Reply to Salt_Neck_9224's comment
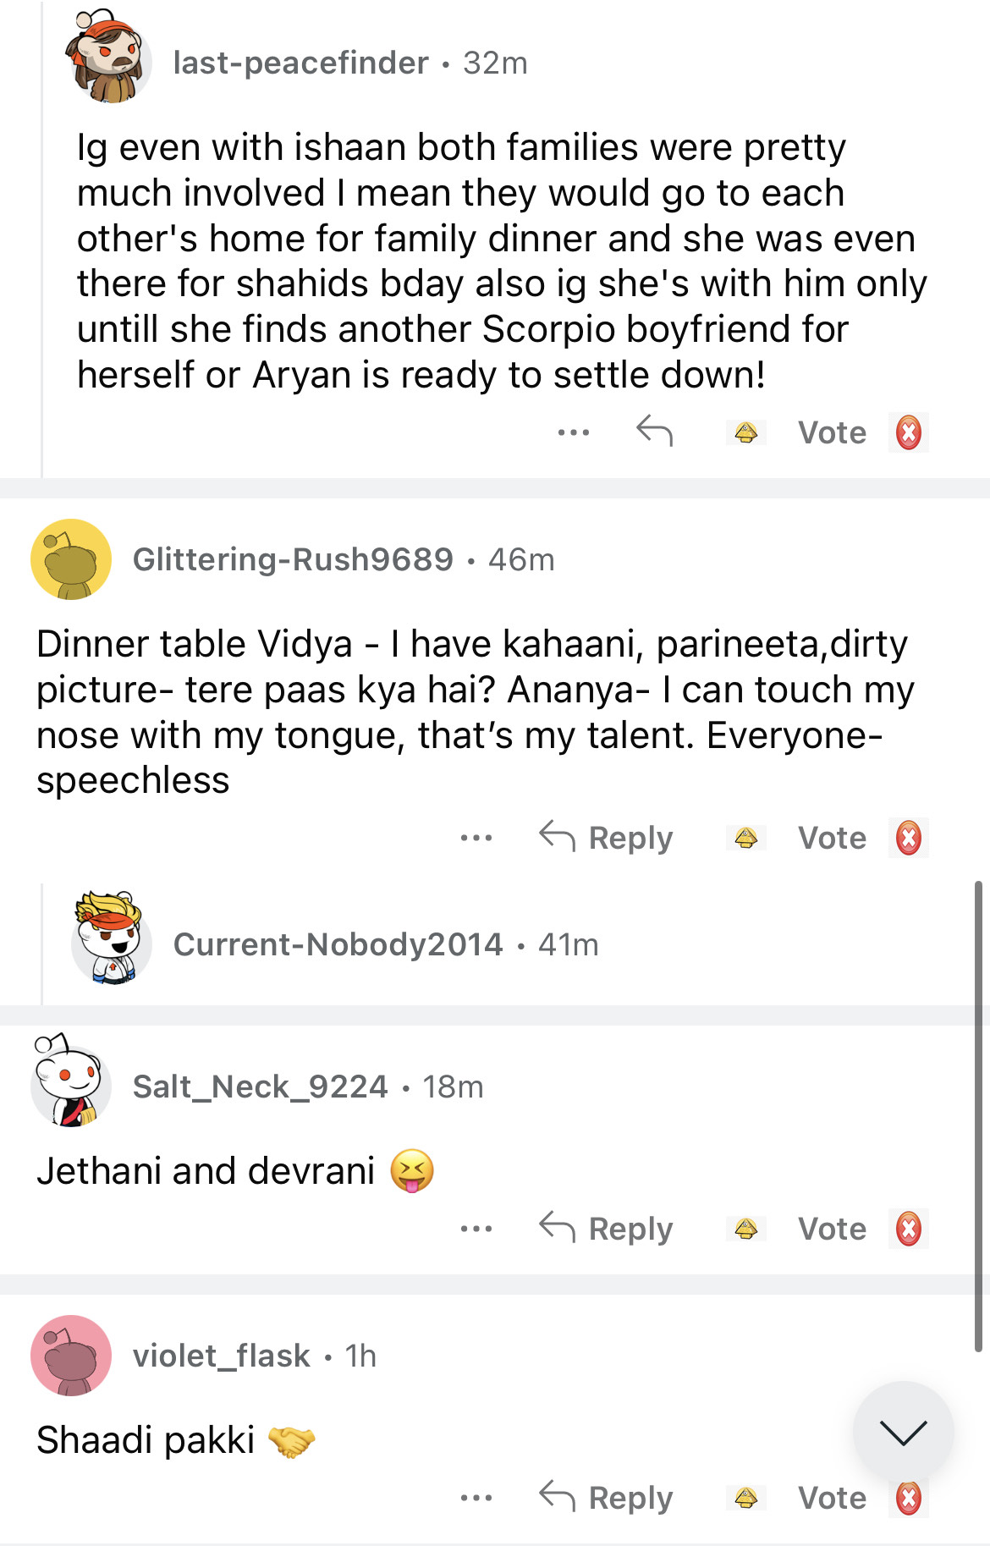Screen dimensions: 990x1546 [x=606, y=1229]
